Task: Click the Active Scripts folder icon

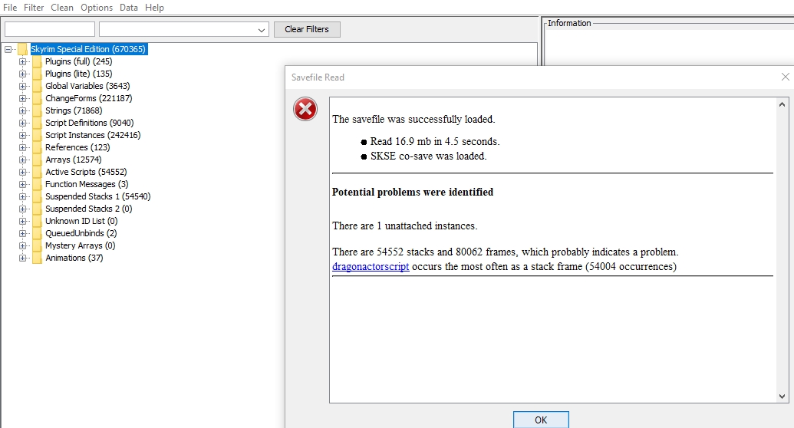Action: tap(37, 173)
